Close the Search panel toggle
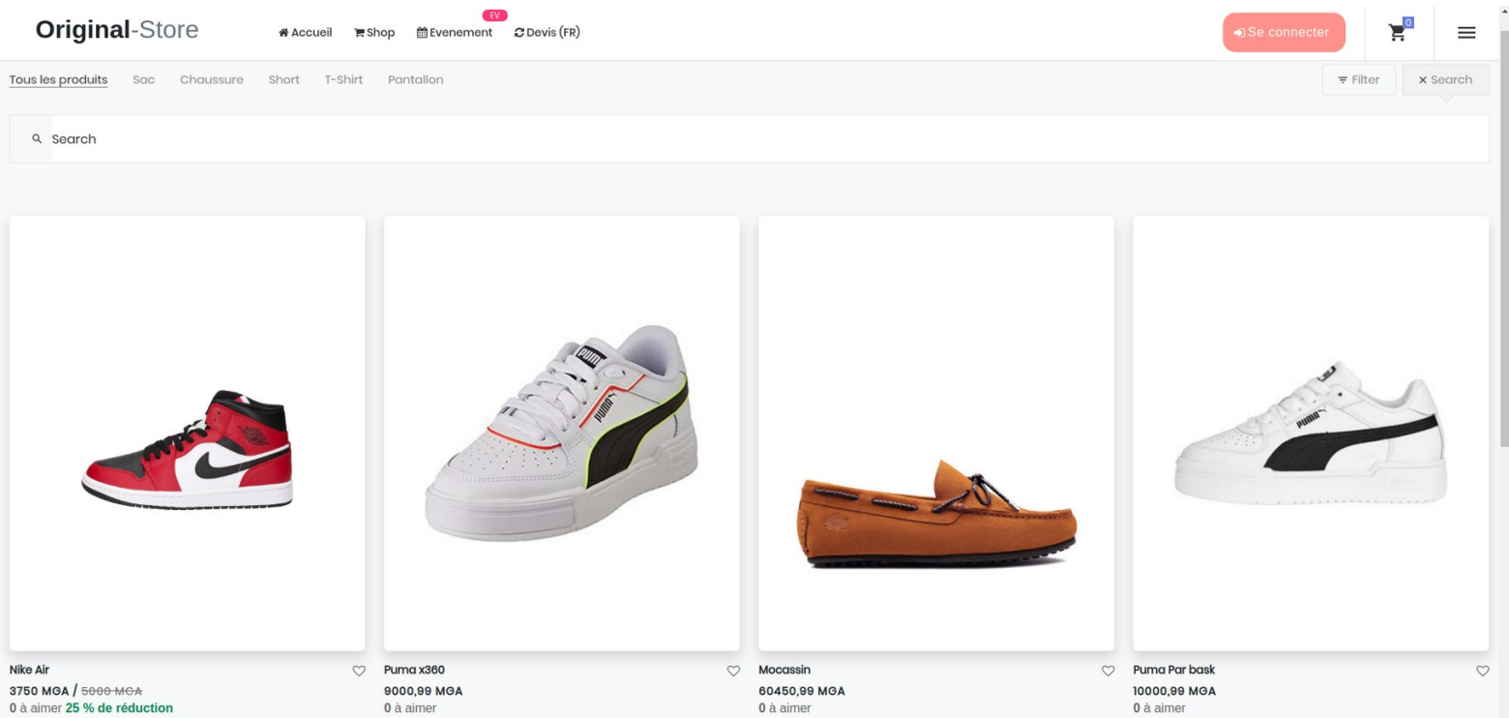Image resolution: width=1509 pixels, height=718 pixels. click(1445, 80)
